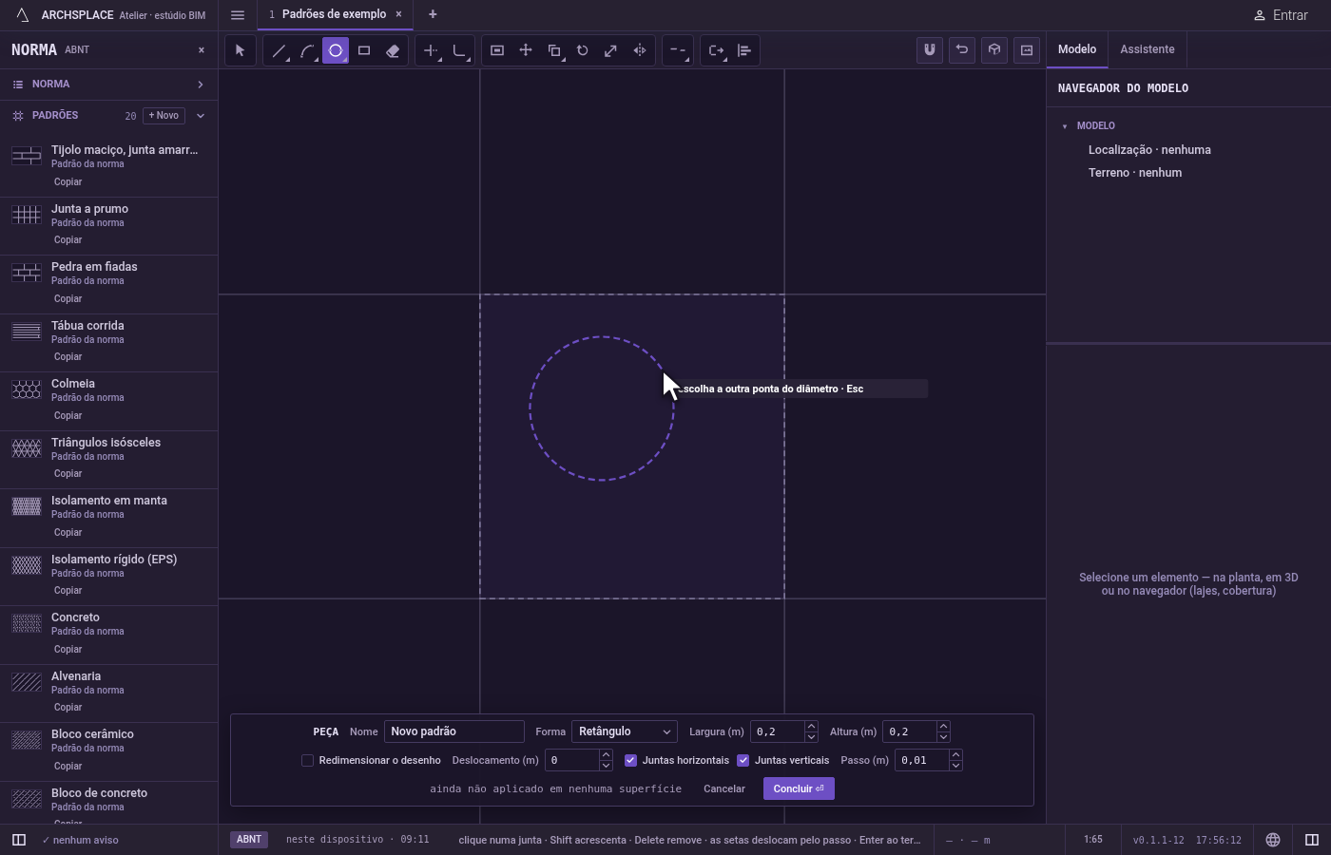Click the Concluir button
The width and height of the screenshot is (1331, 855).
pos(799,788)
